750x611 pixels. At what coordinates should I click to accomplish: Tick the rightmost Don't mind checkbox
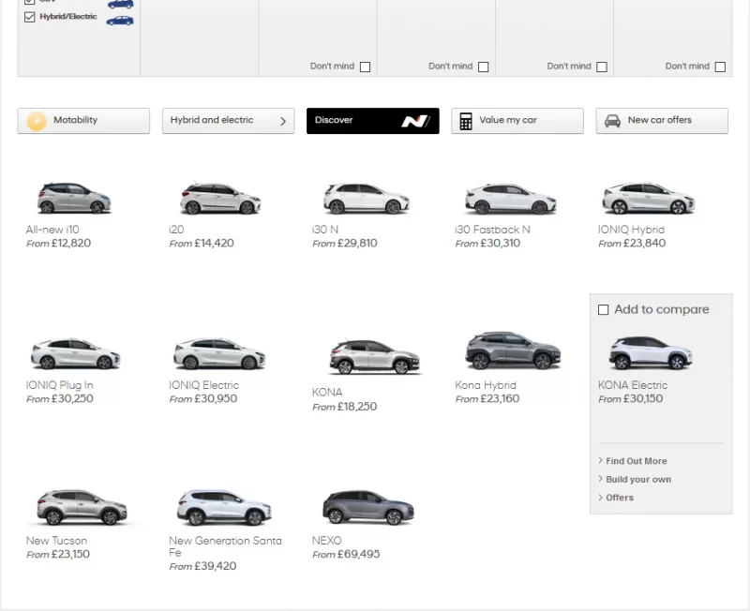pos(720,67)
